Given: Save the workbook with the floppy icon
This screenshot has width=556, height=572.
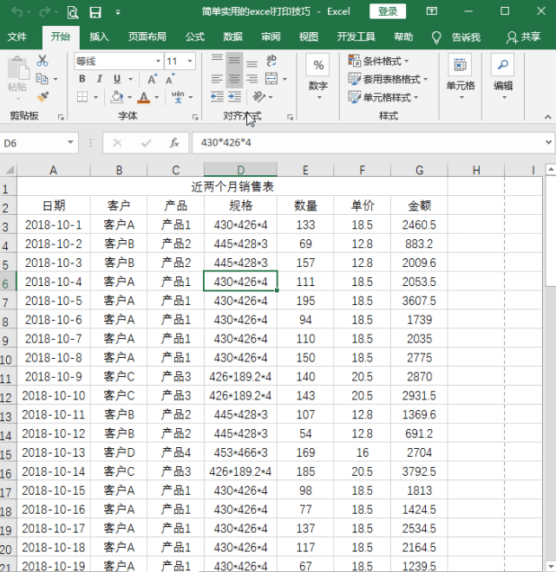Looking at the screenshot, I should pyautogui.click(x=95, y=12).
